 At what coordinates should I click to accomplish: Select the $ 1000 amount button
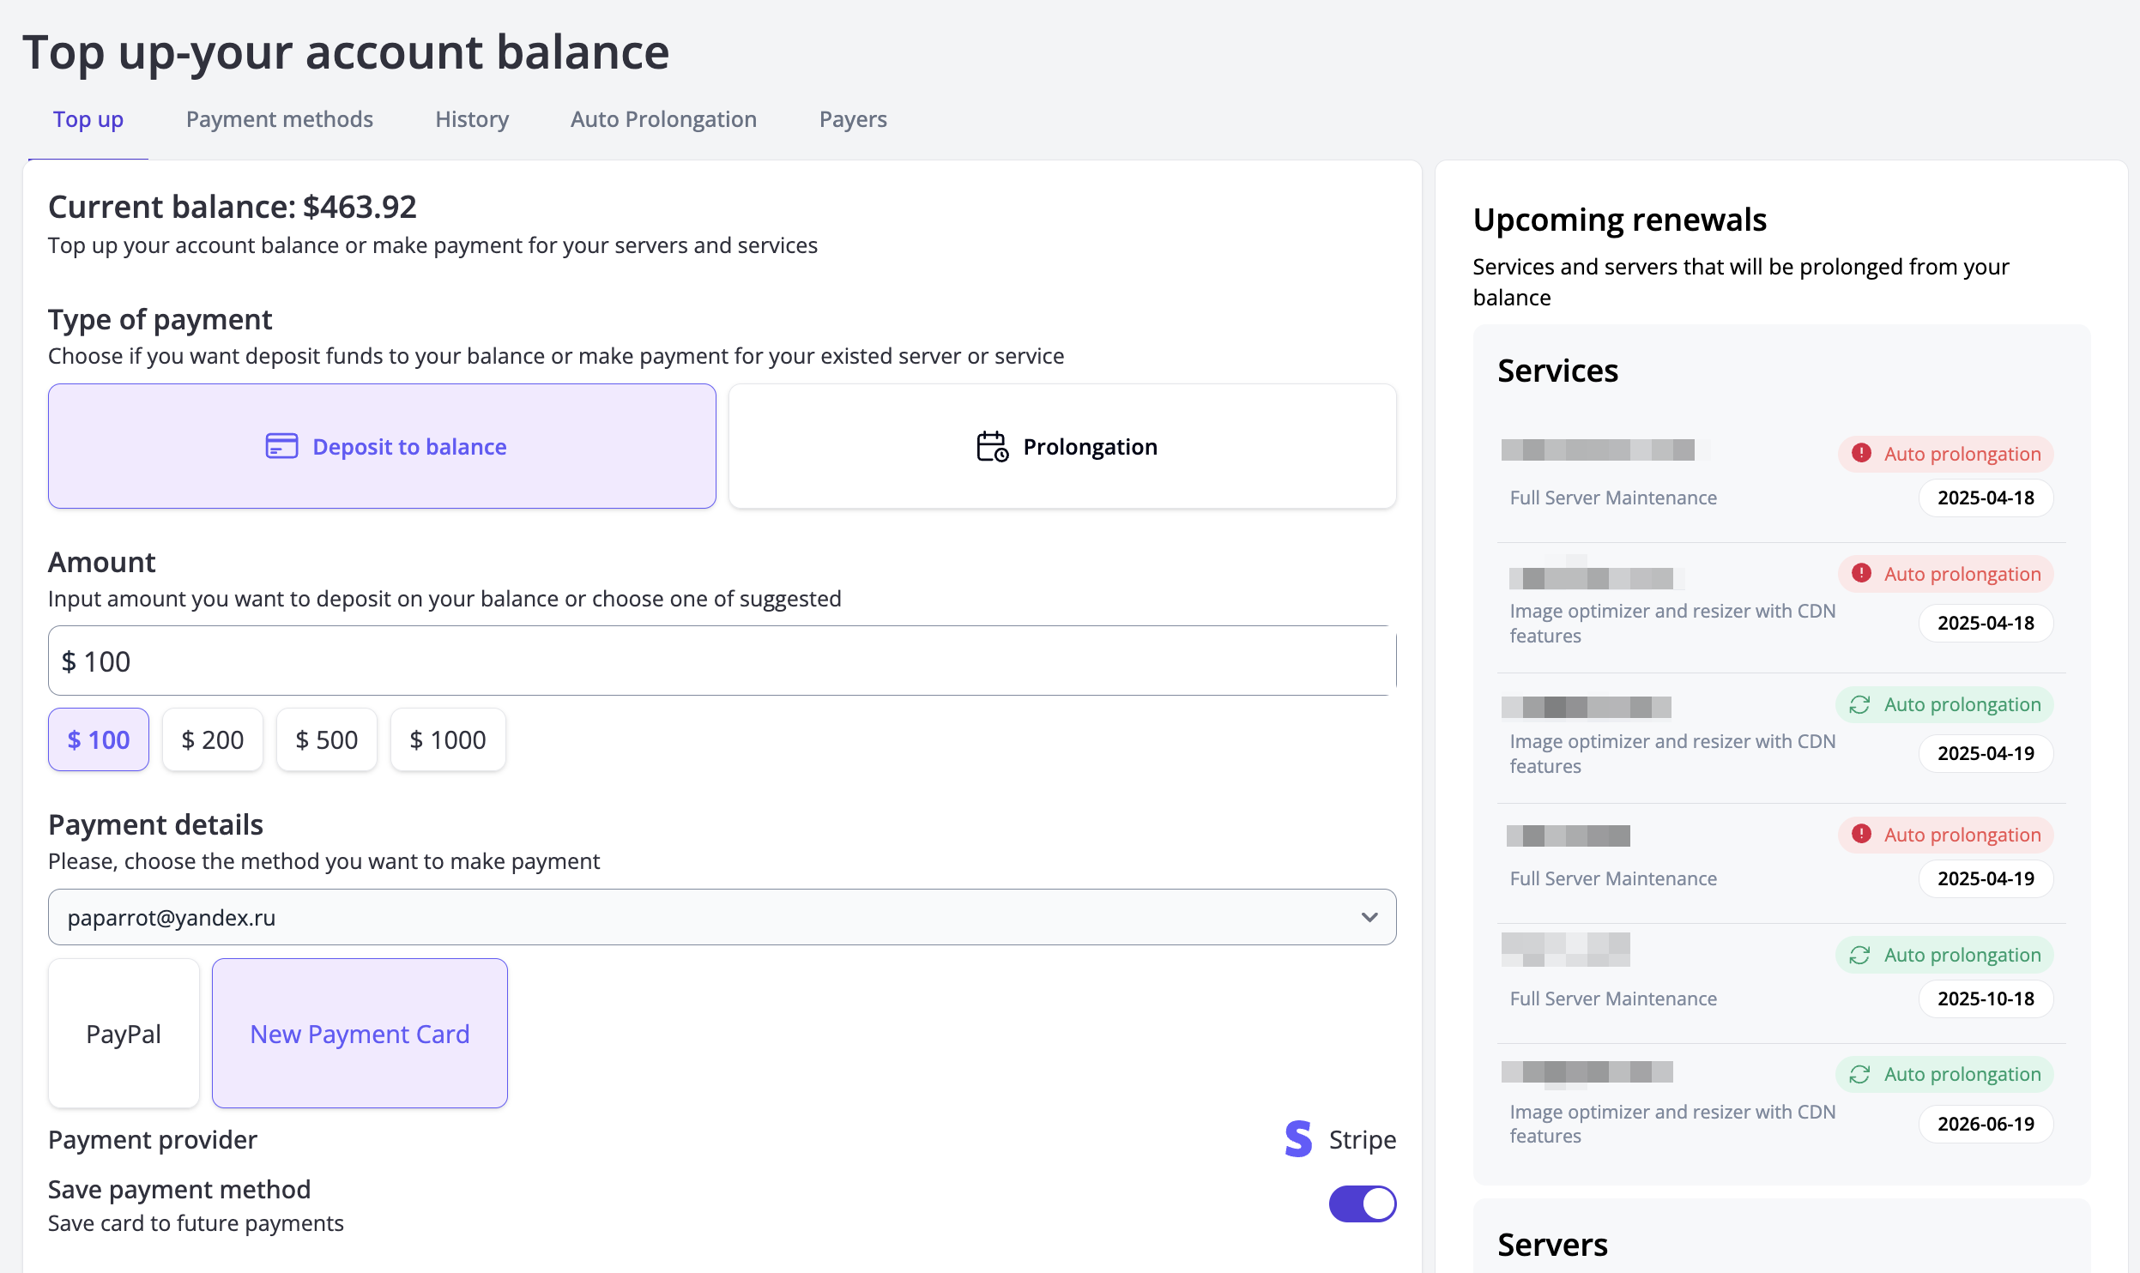pyautogui.click(x=447, y=739)
